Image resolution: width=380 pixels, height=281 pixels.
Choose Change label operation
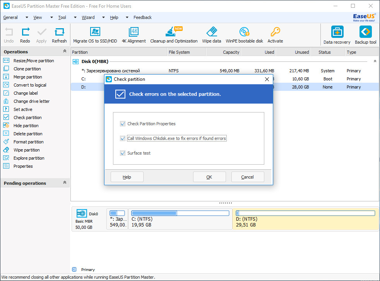(26, 93)
